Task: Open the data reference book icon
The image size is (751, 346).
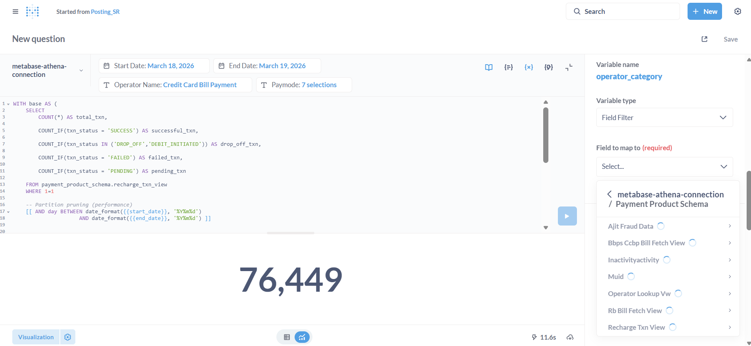Action: (x=489, y=67)
